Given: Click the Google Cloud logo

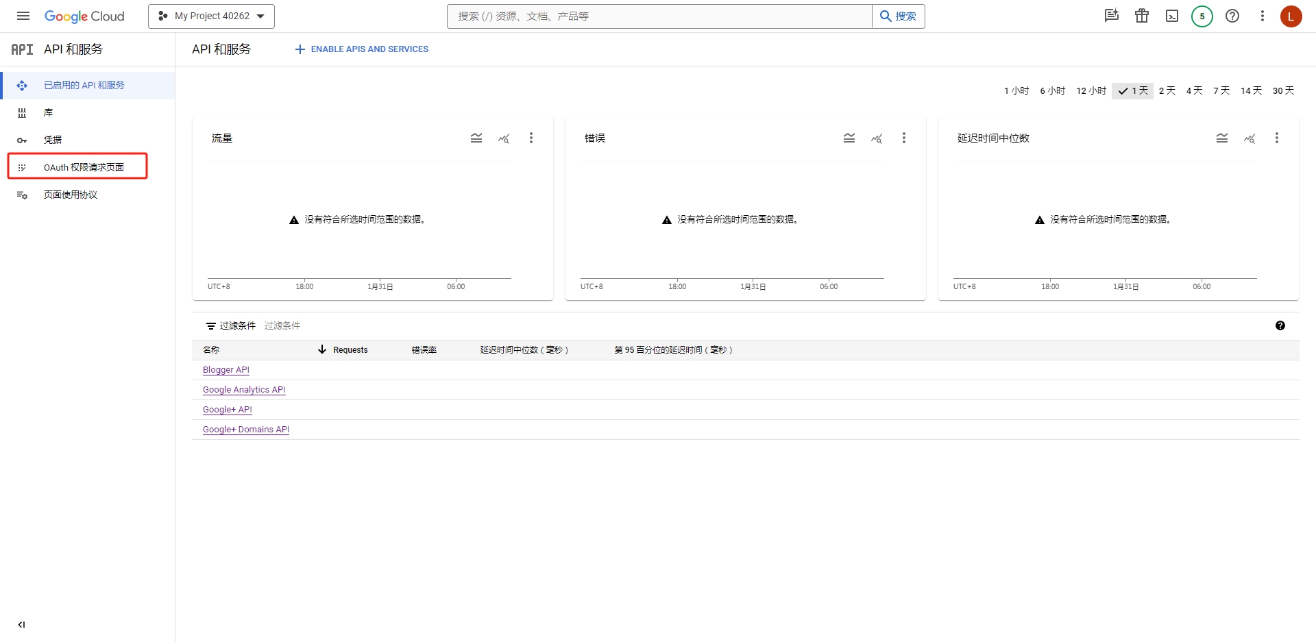Looking at the screenshot, I should [84, 16].
